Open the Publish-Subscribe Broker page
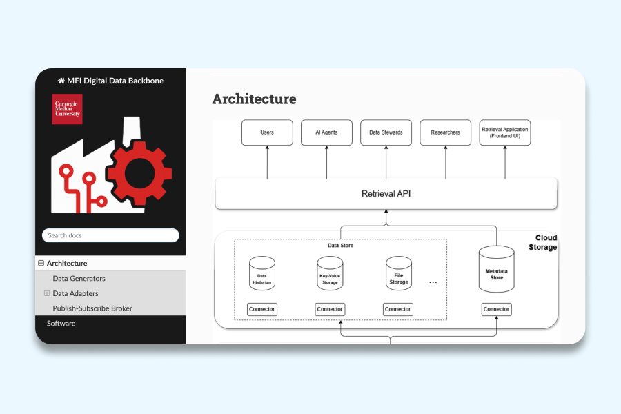Screen dimensions: 621x414 (92, 308)
